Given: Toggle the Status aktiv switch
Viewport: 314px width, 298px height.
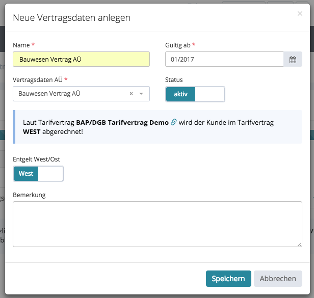Looking at the screenshot, I should coord(195,94).
